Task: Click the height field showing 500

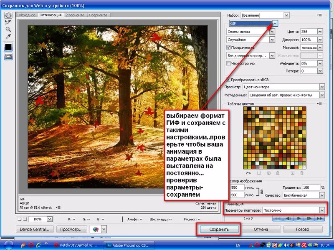Action: (x=237, y=195)
